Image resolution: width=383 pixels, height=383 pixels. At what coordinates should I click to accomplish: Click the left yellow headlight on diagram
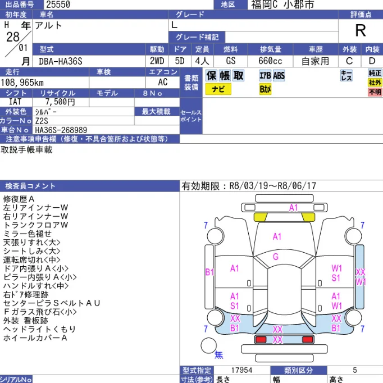click(x=261, y=217)
